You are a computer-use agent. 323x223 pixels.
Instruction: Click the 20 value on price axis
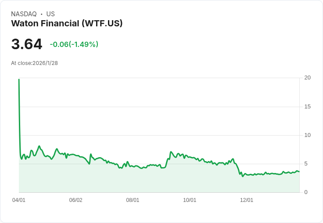[x=307, y=78]
